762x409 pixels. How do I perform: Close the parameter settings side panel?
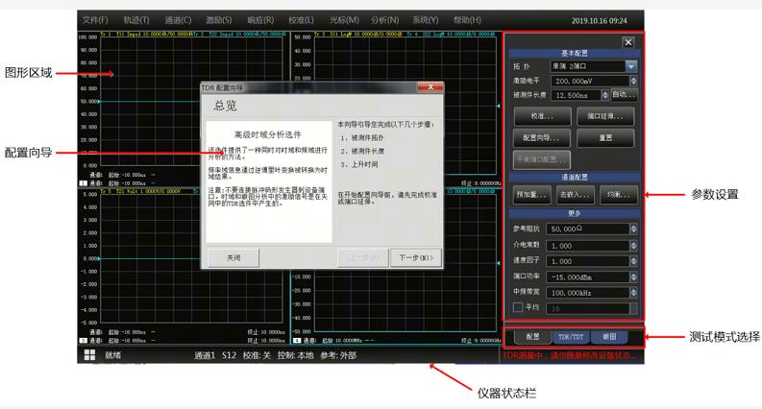click(628, 42)
